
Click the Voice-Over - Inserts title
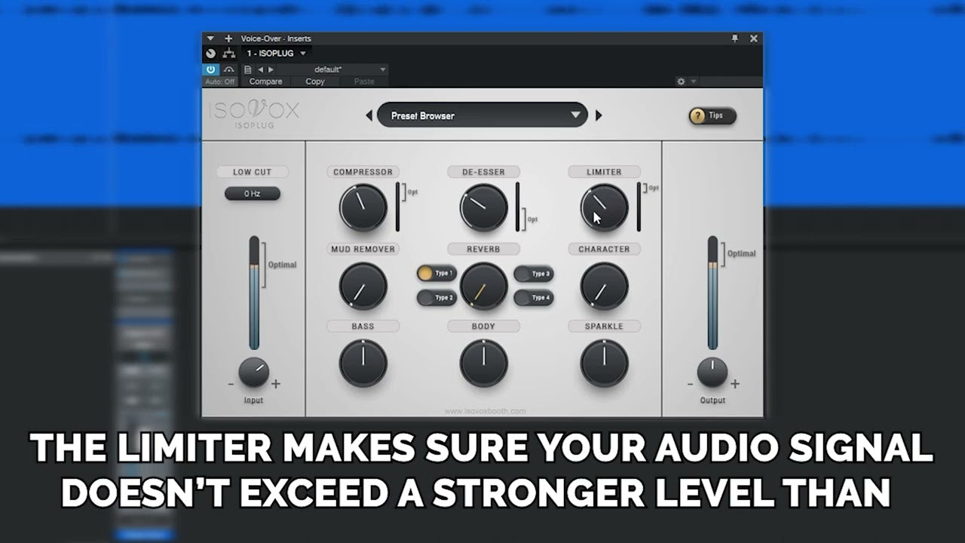pyautogui.click(x=276, y=38)
